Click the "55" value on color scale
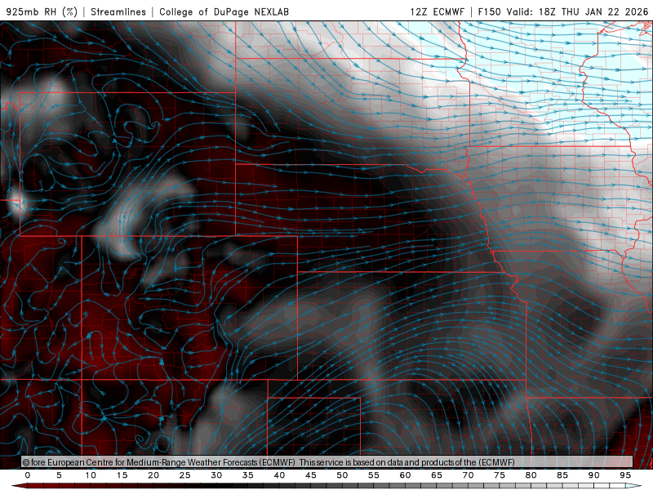The width and height of the screenshot is (653, 490). [x=374, y=475]
